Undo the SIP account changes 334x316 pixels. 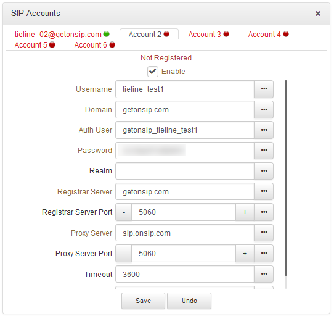pos(189,301)
